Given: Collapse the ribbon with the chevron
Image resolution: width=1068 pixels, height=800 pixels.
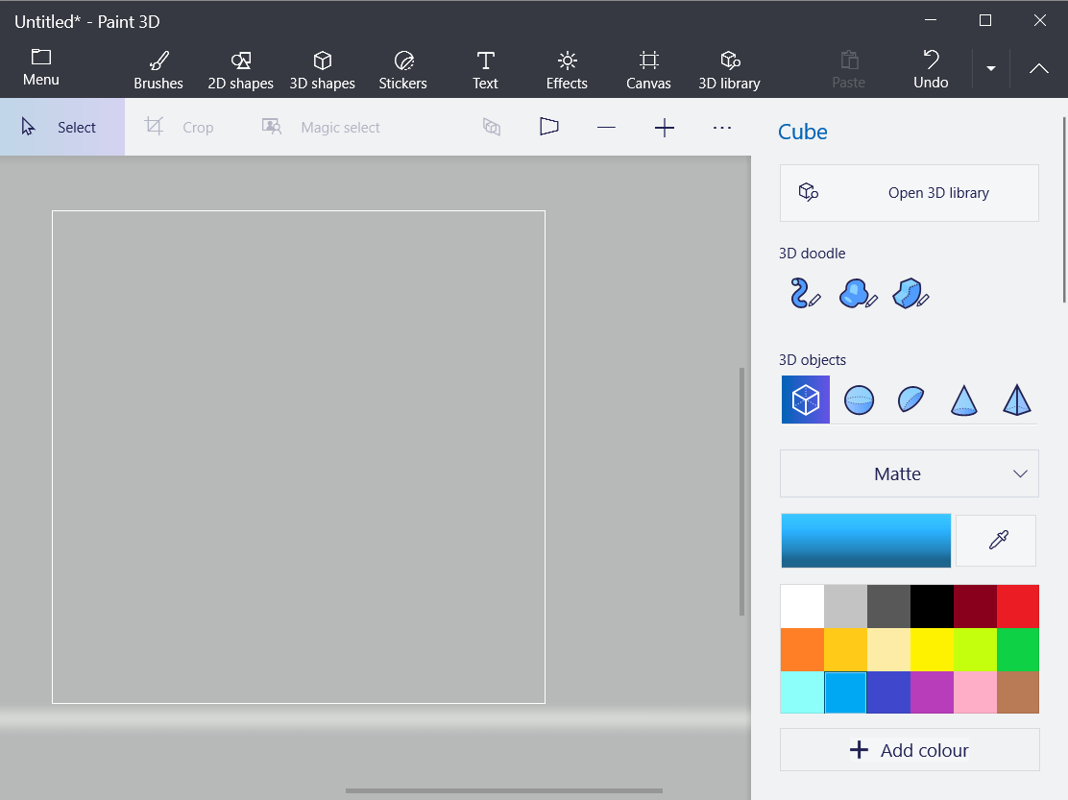Looking at the screenshot, I should point(1038,68).
